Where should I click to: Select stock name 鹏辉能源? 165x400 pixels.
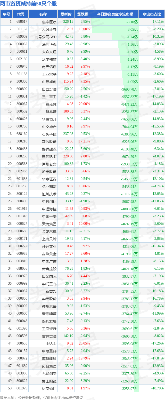49,149
